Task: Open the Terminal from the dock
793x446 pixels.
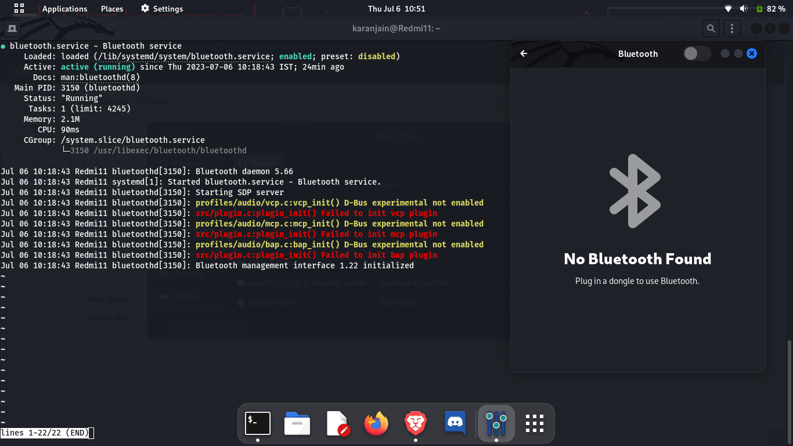Action: click(258, 423)
